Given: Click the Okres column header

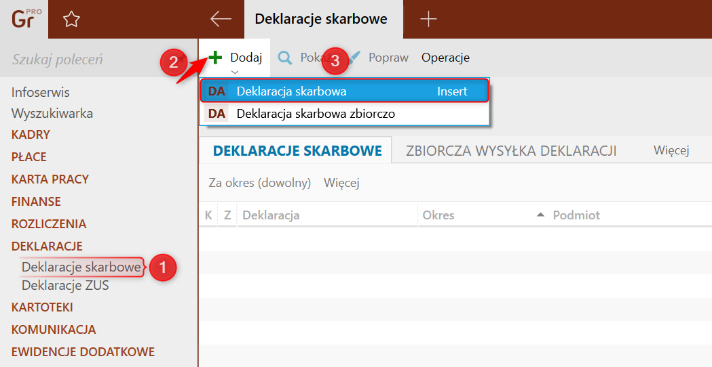Looking at the screenshot, I should click(x=438, y=215).
